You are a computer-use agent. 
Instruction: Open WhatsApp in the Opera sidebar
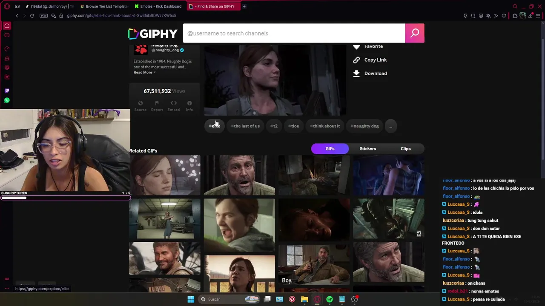7,100
